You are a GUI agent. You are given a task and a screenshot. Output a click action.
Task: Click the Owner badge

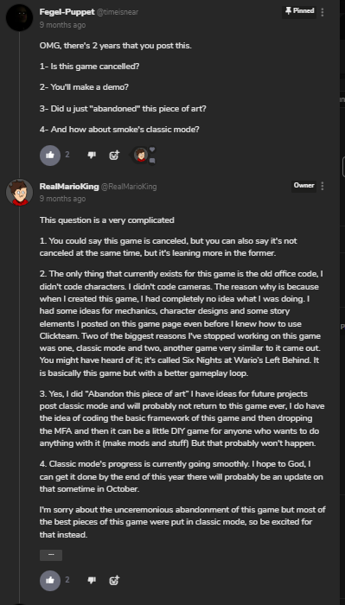[303, 186]
